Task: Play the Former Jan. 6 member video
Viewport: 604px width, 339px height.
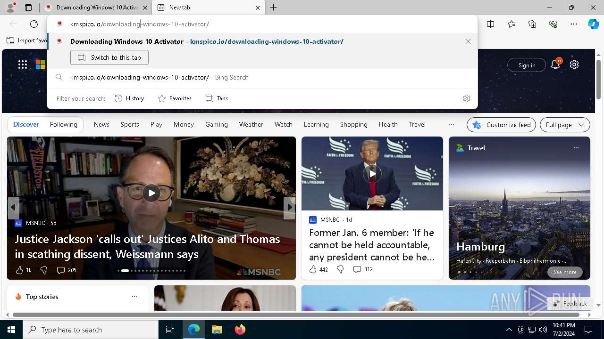Action: pyautogui.click(x=372, y=174)
